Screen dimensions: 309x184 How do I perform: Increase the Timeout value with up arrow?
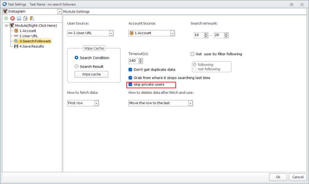click(x=140, y=60)
